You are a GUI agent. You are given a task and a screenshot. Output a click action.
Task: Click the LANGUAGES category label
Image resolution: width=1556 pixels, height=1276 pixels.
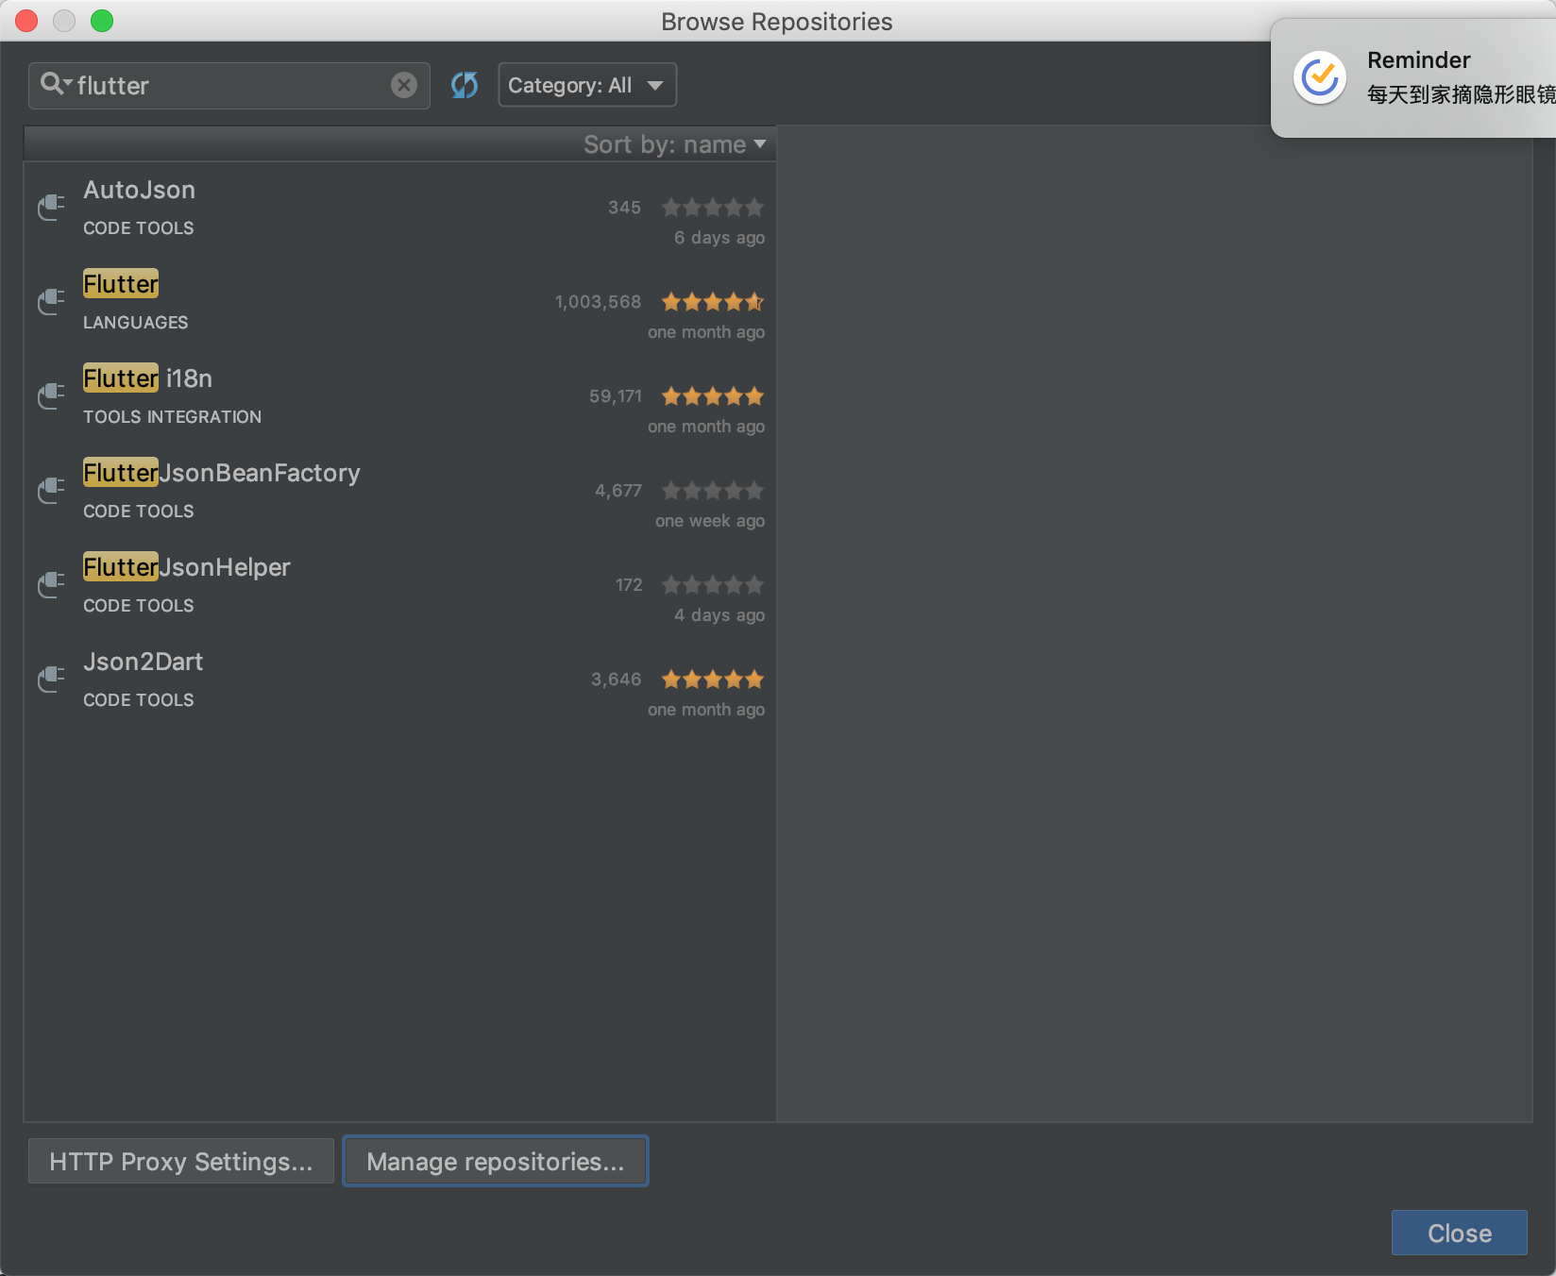(136, 323)
